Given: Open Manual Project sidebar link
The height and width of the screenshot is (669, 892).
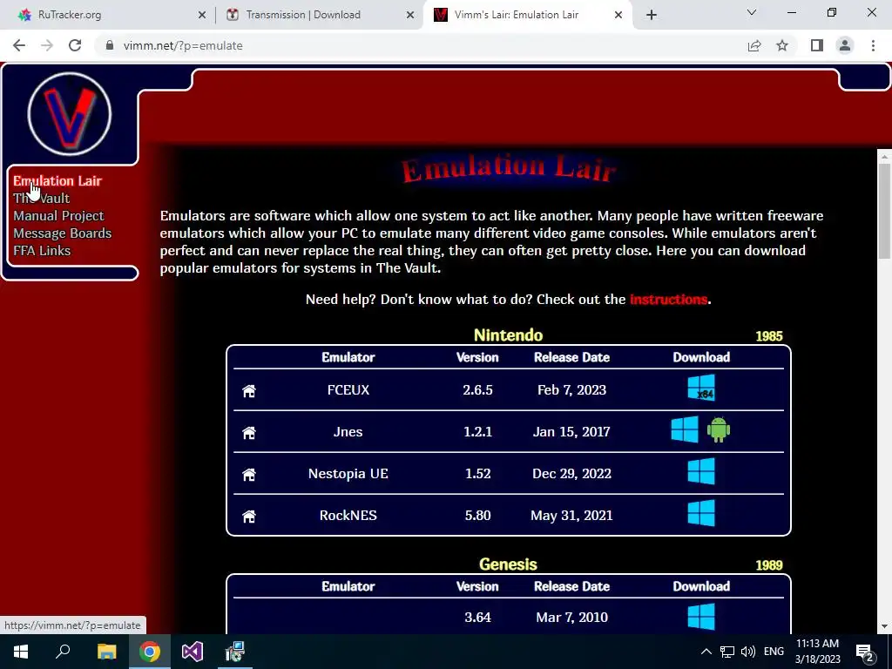Looking at the screenshot, I should 58,216.
